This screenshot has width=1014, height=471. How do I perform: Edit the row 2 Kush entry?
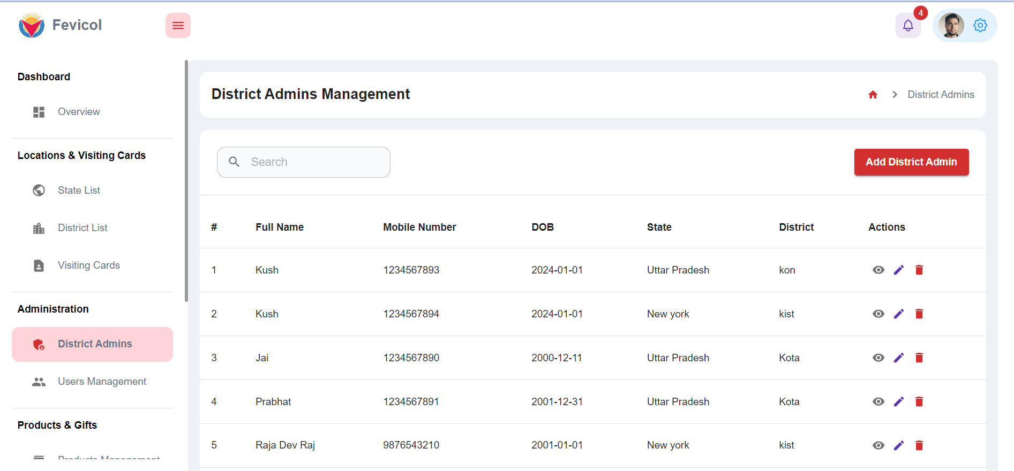tap(899, 314)
